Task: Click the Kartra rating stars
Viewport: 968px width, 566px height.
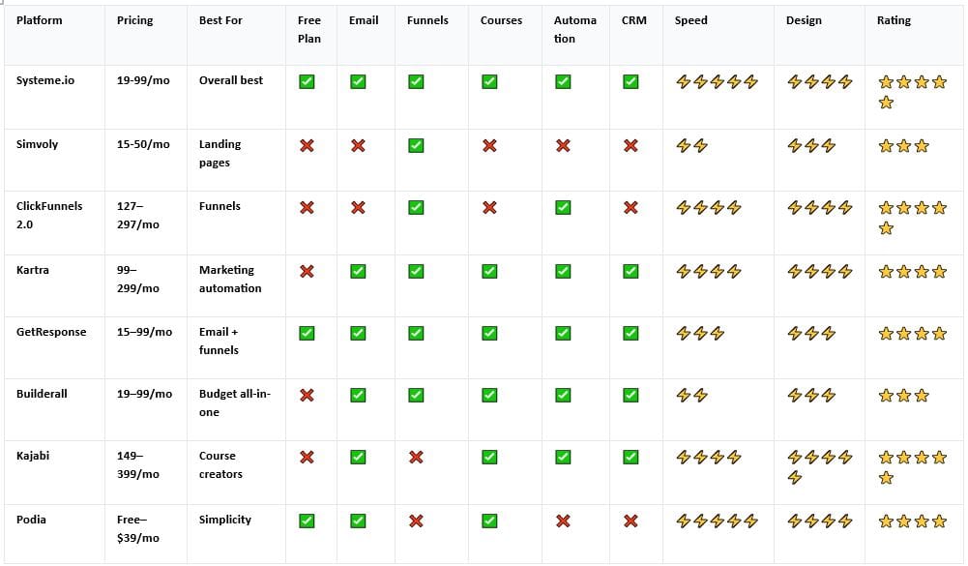Action: (912, 272)
